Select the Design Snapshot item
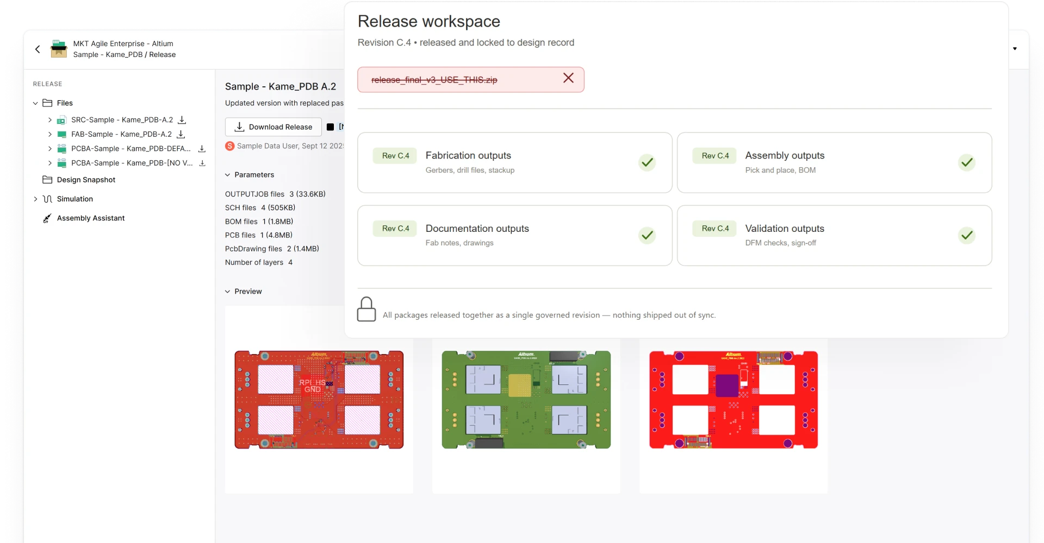Image resolution: width=1044 pixels, height=543 pixels. [86, 180]
